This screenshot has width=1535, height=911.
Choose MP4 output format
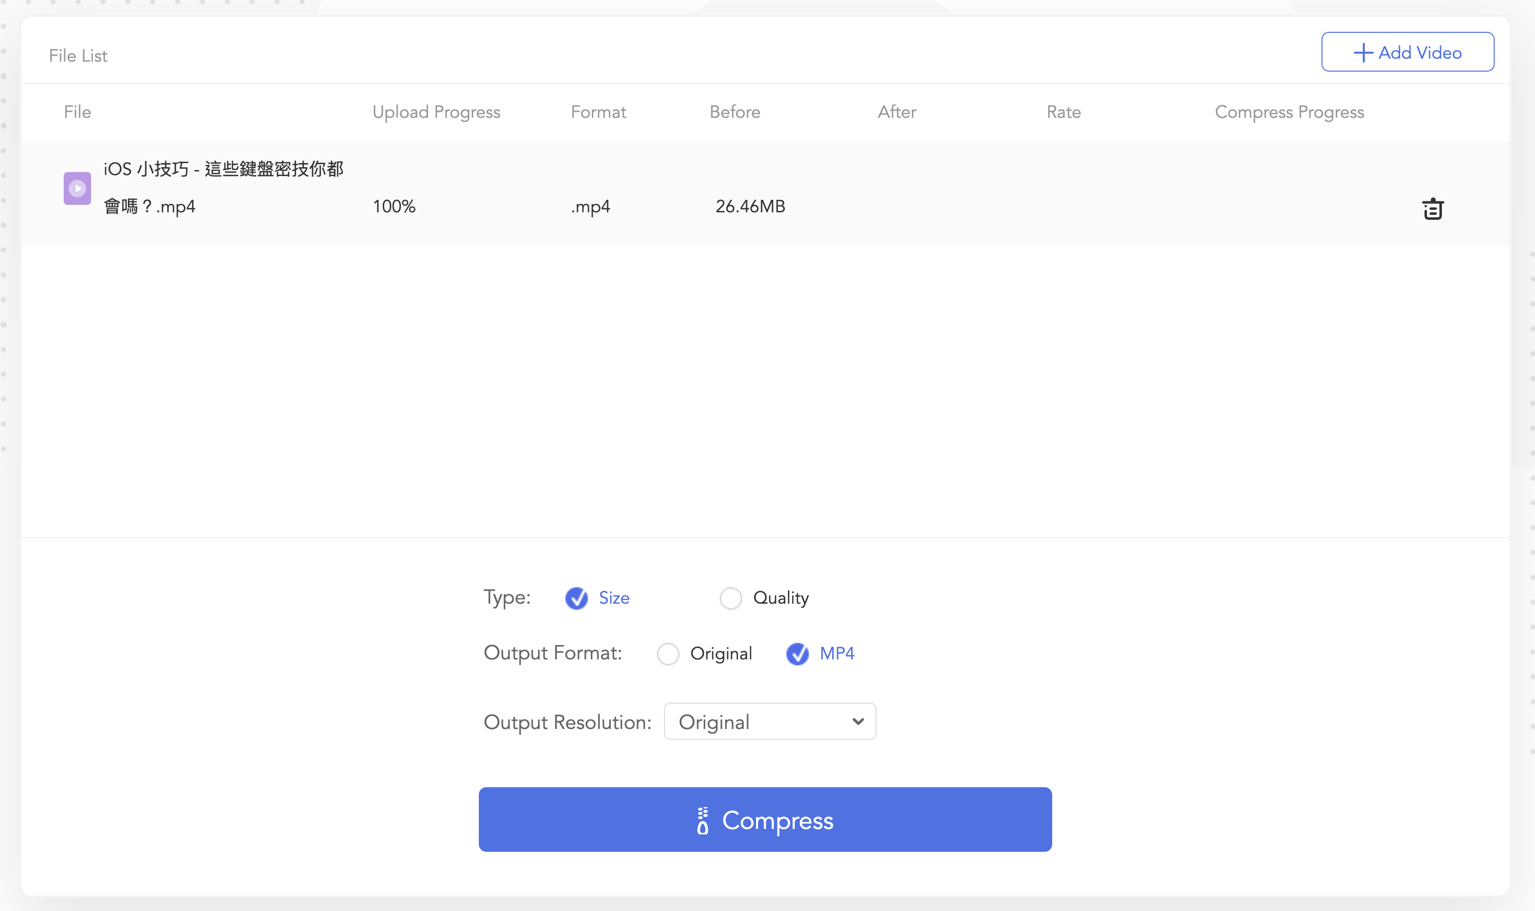(797, 654)
